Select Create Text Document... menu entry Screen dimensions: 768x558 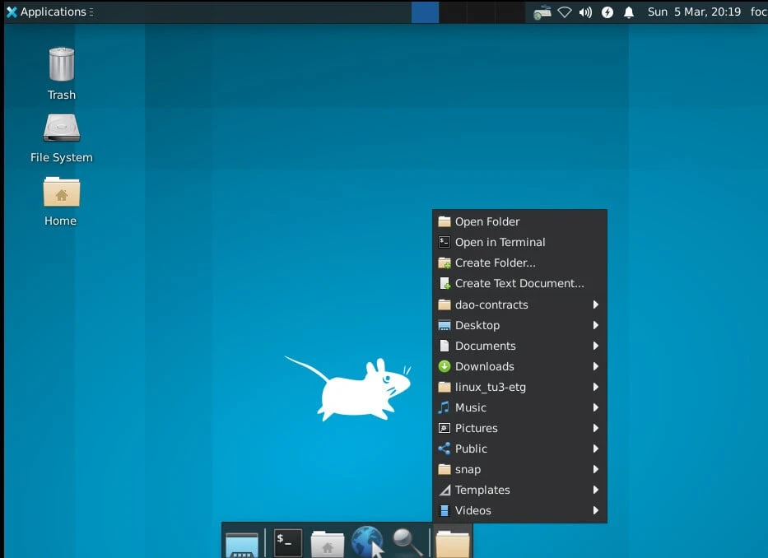pos(519,283)
